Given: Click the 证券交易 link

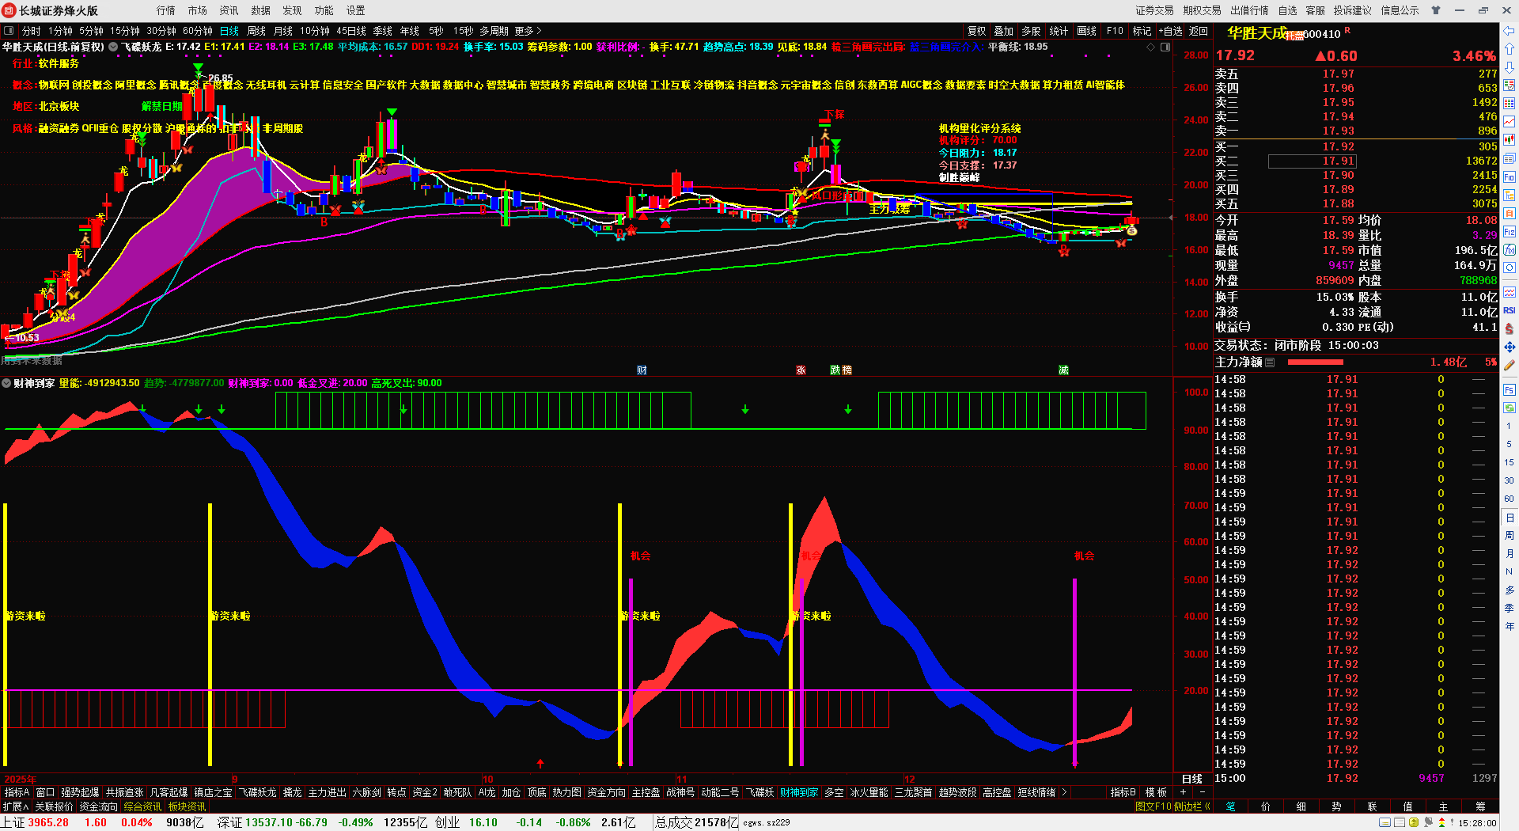Looking at the screenshot, I should point(1154,10).
